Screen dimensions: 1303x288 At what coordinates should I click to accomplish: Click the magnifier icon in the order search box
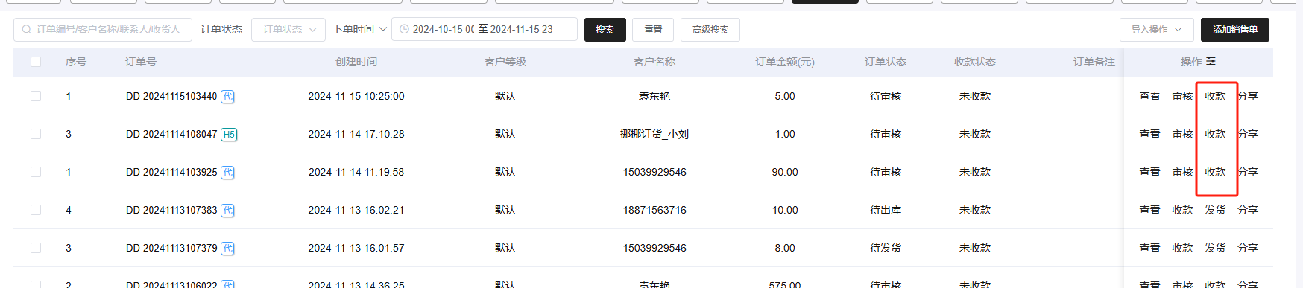[27, 30]
